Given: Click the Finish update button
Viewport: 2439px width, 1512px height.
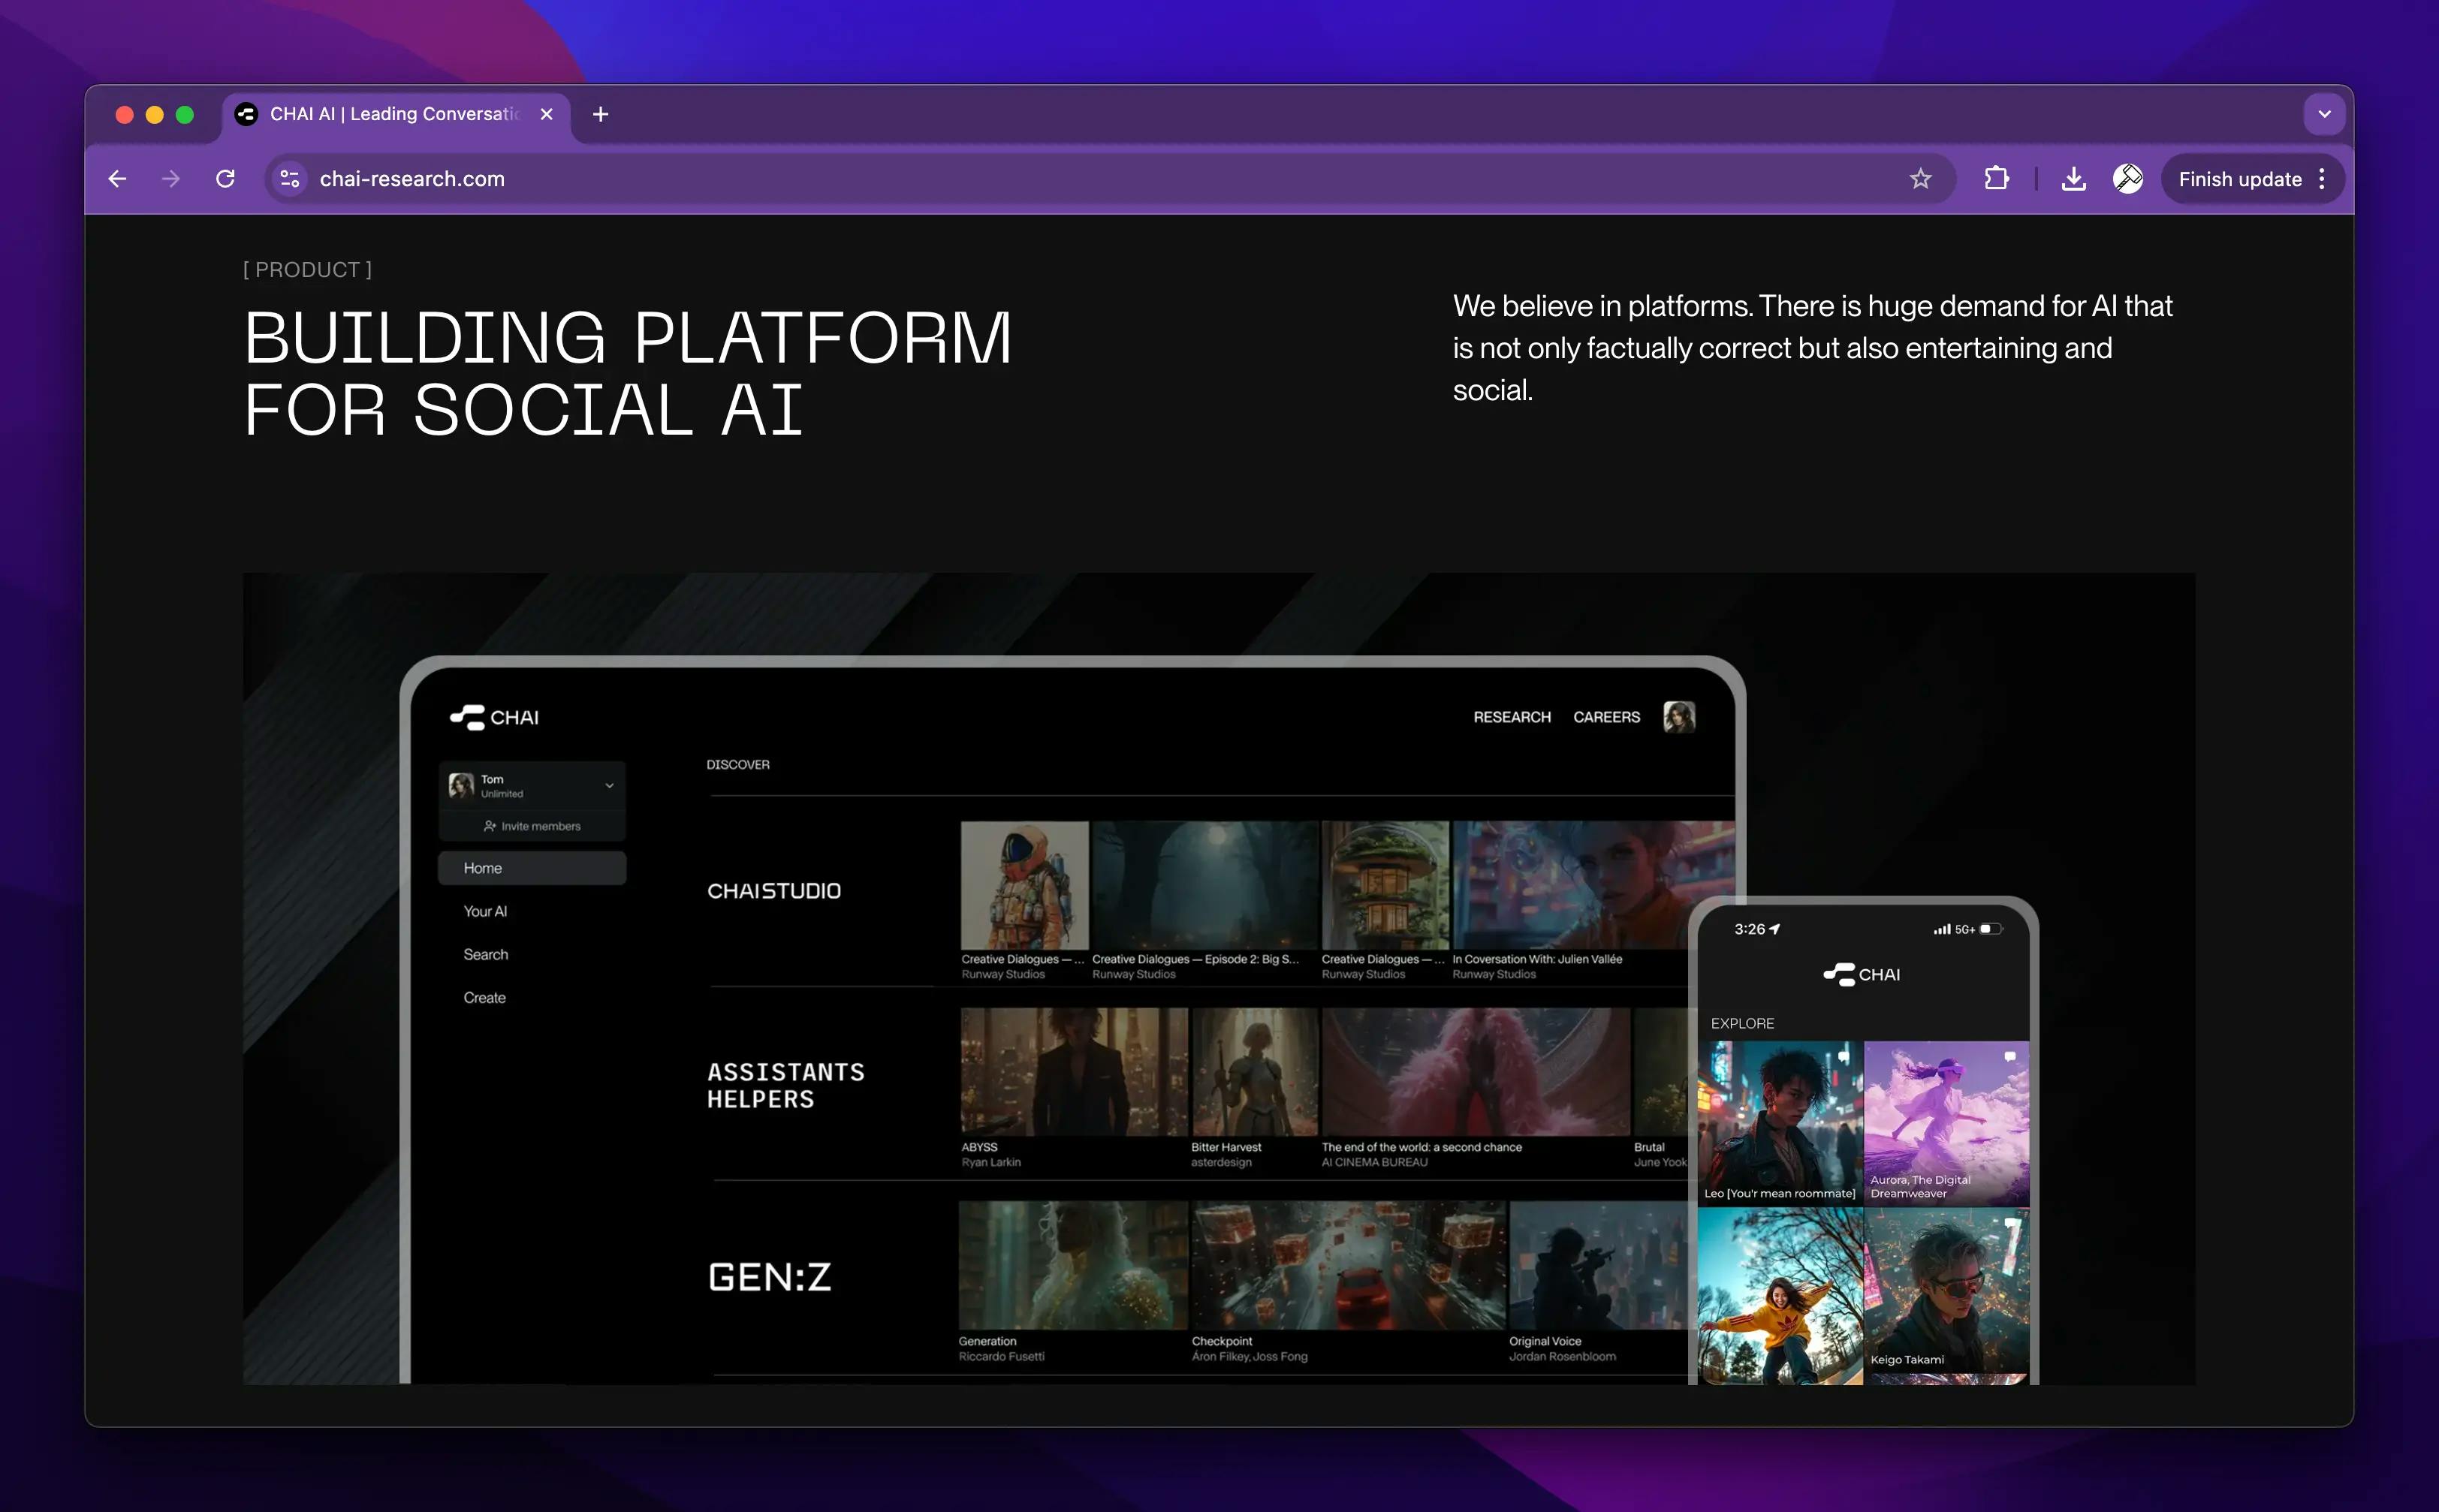Looking at the screenshot, I should coord(2239,179).
